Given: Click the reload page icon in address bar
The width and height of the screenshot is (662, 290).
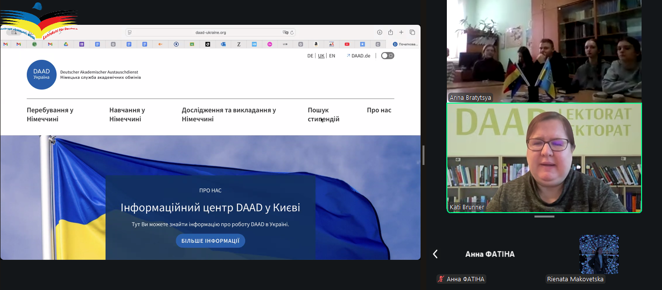Looking at the screenshot, I should coord(292,33).
